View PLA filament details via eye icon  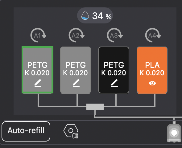[x=152, y=83]
